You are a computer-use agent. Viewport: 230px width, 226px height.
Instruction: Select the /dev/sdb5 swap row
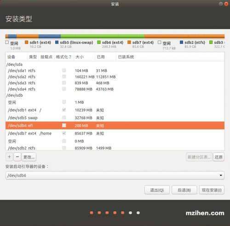click(x=115, y=118)
